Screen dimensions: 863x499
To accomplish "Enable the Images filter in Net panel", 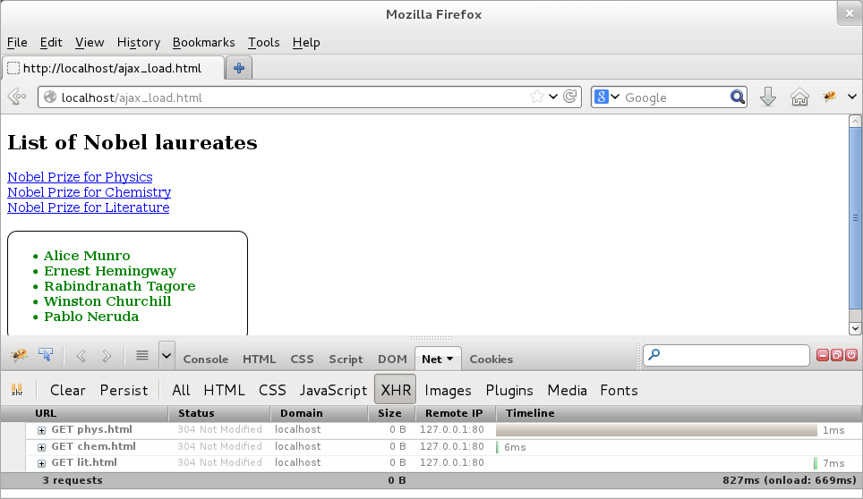I will pos(448,390).
